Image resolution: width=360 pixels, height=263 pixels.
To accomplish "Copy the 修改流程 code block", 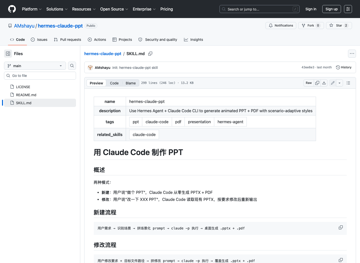I will point(341,260).
